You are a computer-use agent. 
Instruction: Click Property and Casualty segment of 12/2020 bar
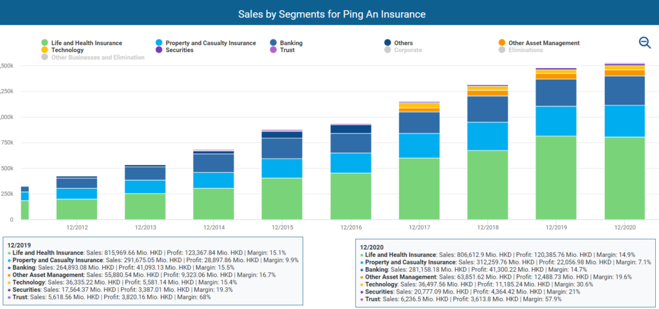point(624,121)
